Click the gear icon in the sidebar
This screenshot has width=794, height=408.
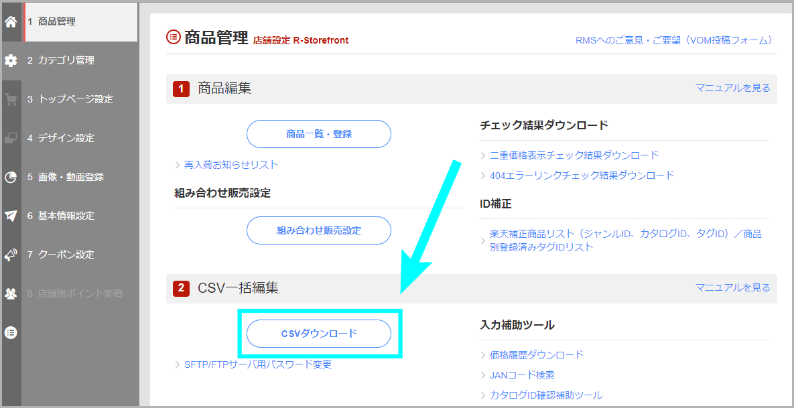tap(11, 60)
